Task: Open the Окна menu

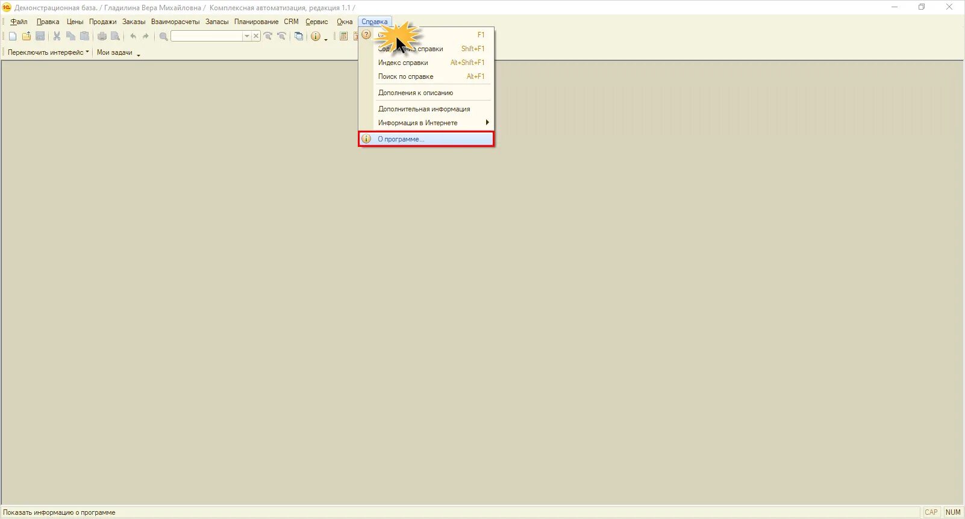Action: coord(345,22)
